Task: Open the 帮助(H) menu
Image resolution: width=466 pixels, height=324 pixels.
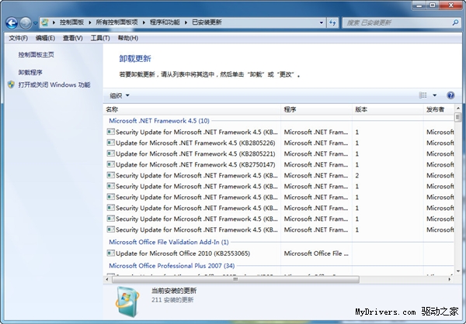Action: (128, 38)
